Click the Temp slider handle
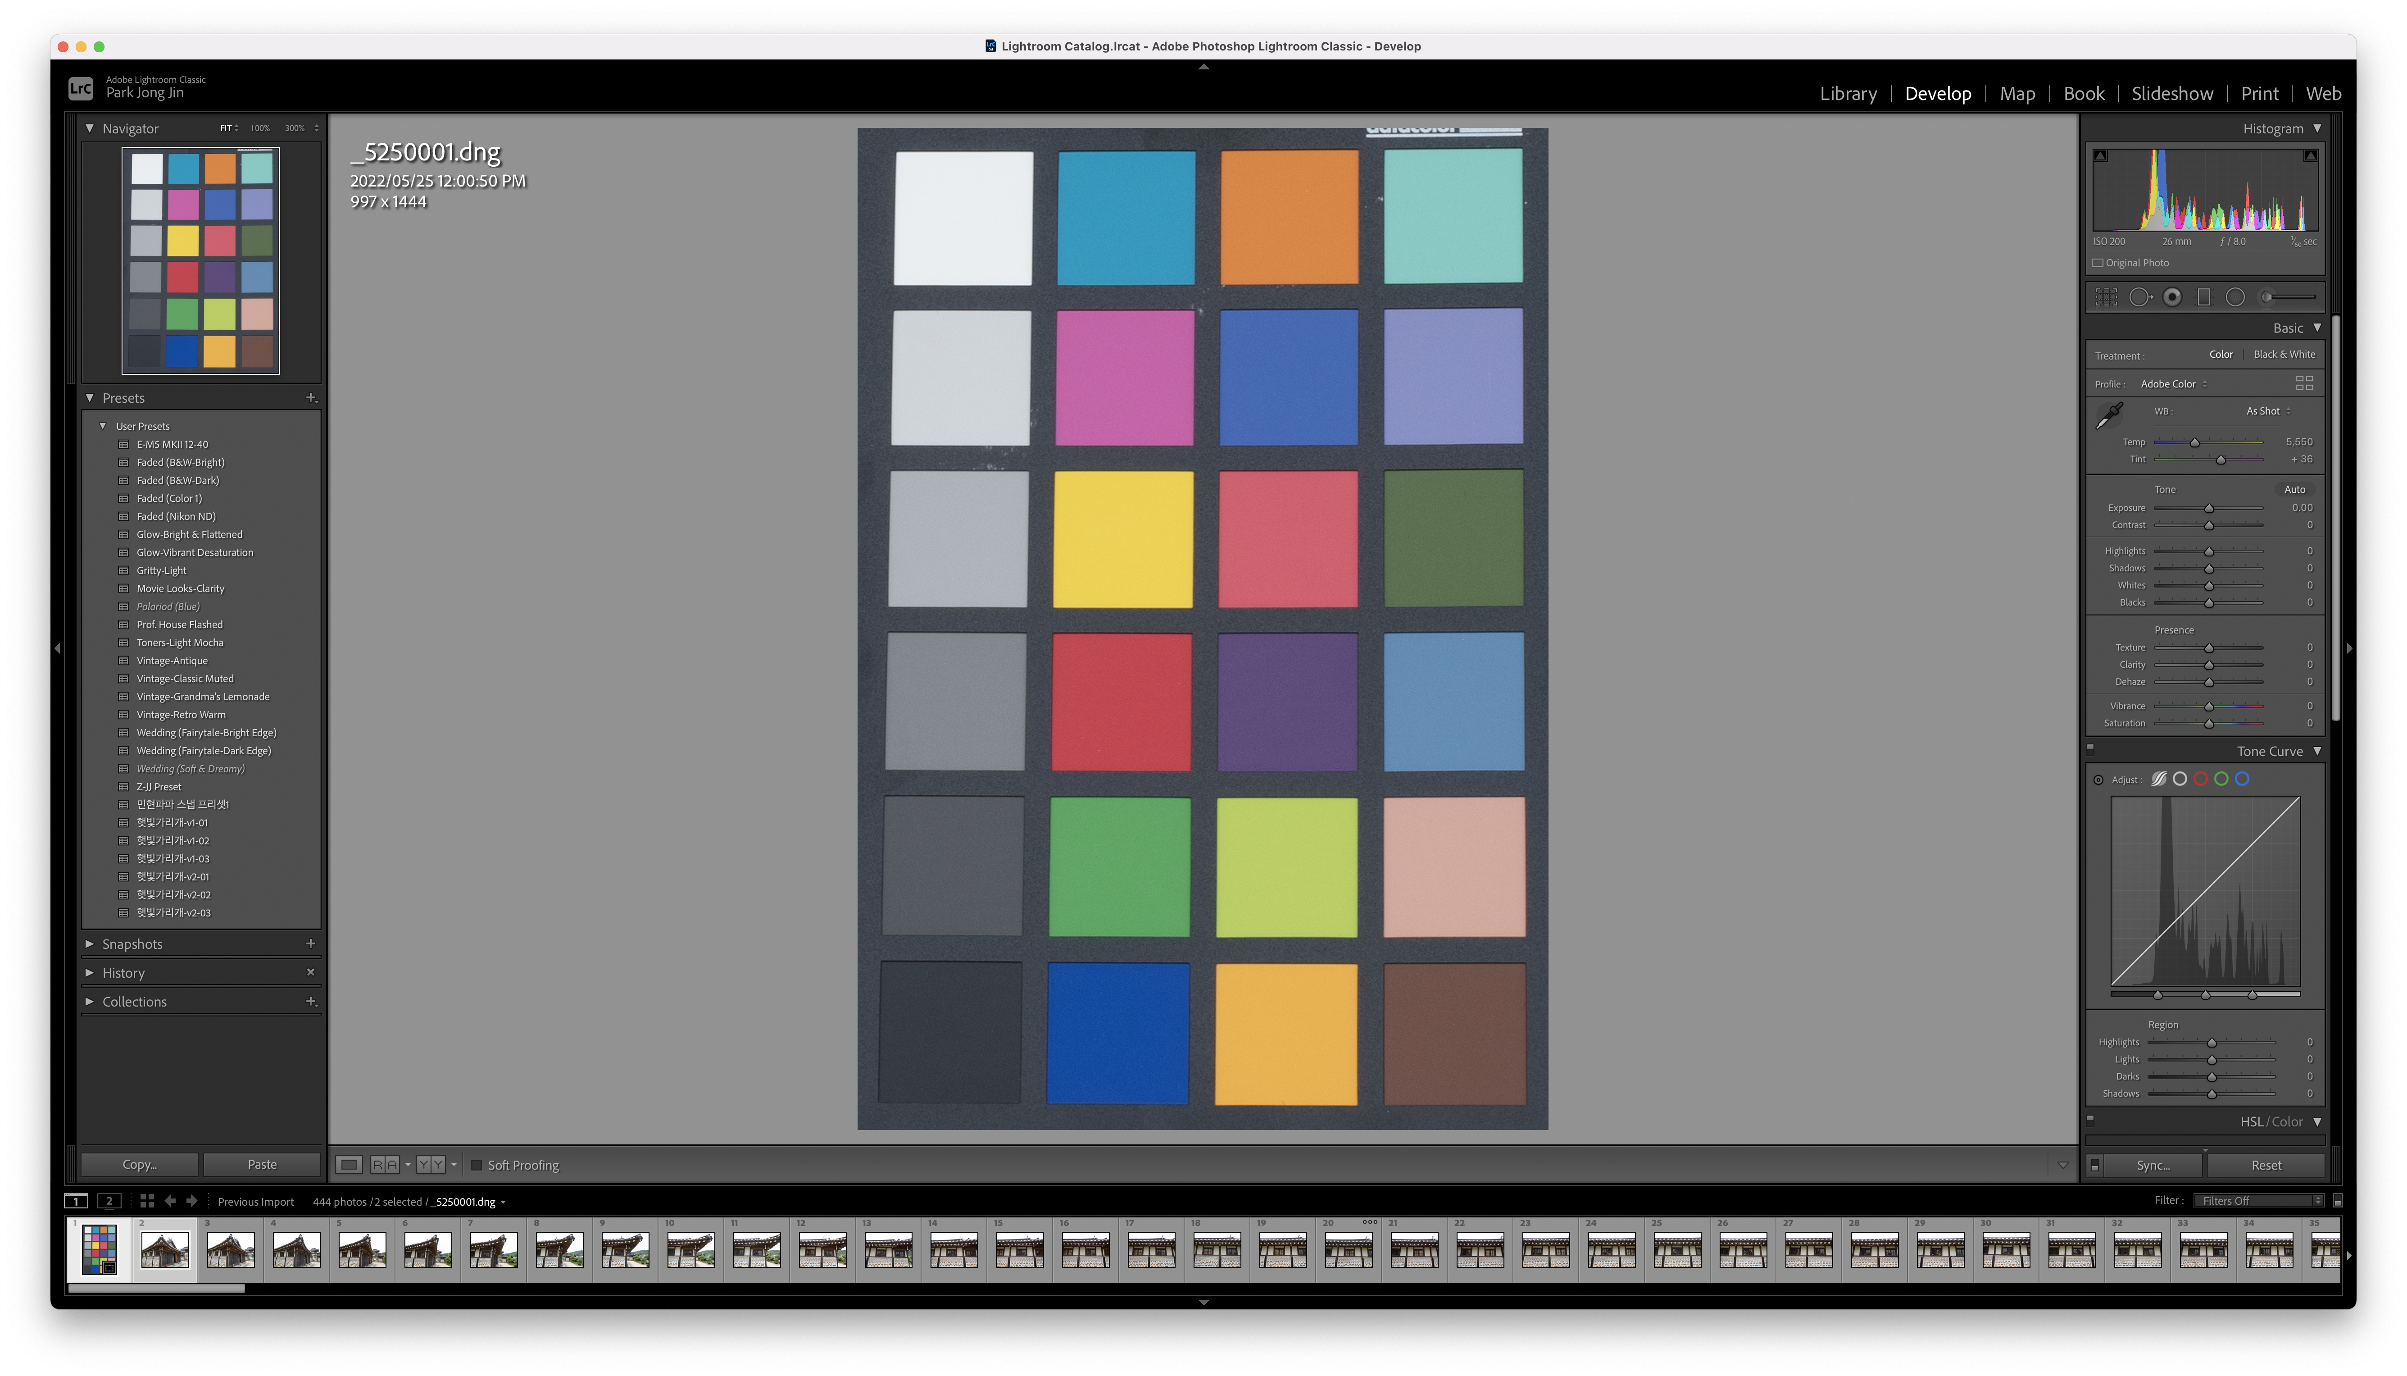2407x1376 pixels. 2194,442
